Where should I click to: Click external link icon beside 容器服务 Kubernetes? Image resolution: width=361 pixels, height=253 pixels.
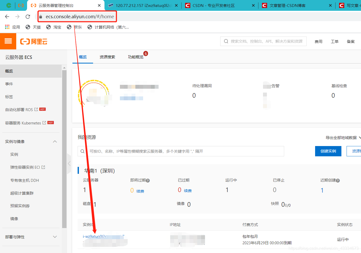pyautogui.click(x=44, y=123)
